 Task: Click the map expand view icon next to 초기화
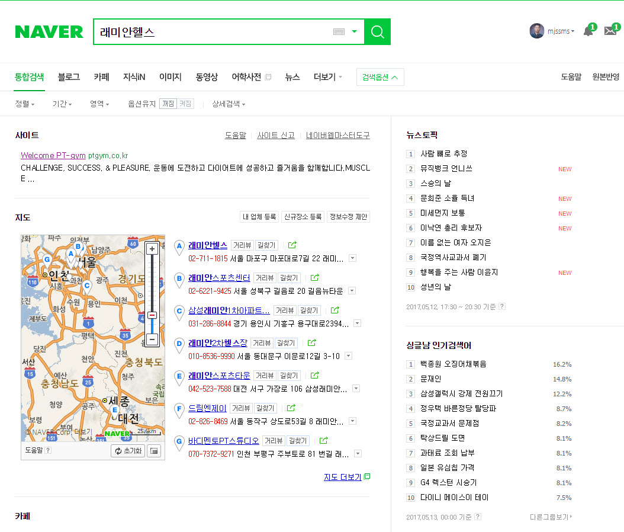tap(155, 451)
